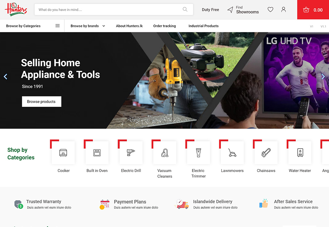Click the 'Payment Plans' title text
This screenshot has height=227, width=329.
[x=130, y=202]
